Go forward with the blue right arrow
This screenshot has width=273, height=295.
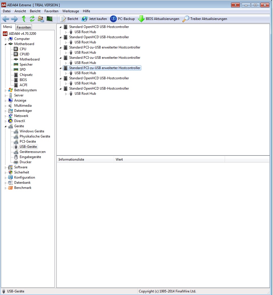(x=15, y=19)
